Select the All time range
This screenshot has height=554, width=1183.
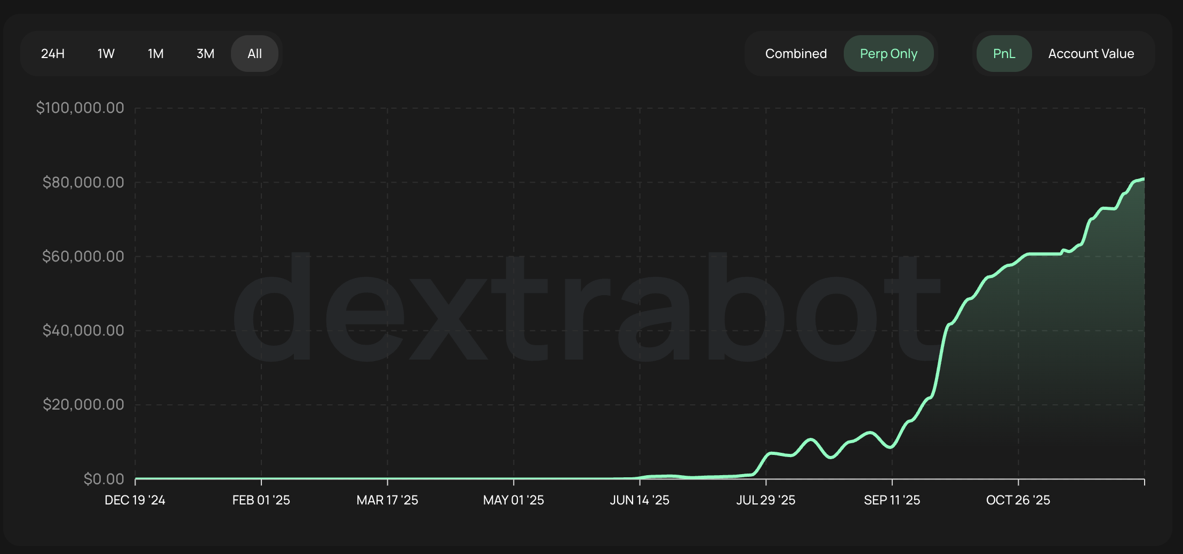(x=254, y=53)
